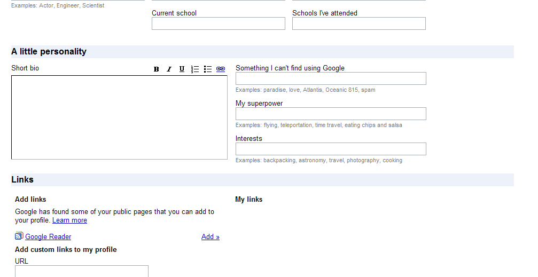Viewport: 538px width, 277px height.
Task: Insert hyperlink in Short bio
Action: (x=221, y=69)
